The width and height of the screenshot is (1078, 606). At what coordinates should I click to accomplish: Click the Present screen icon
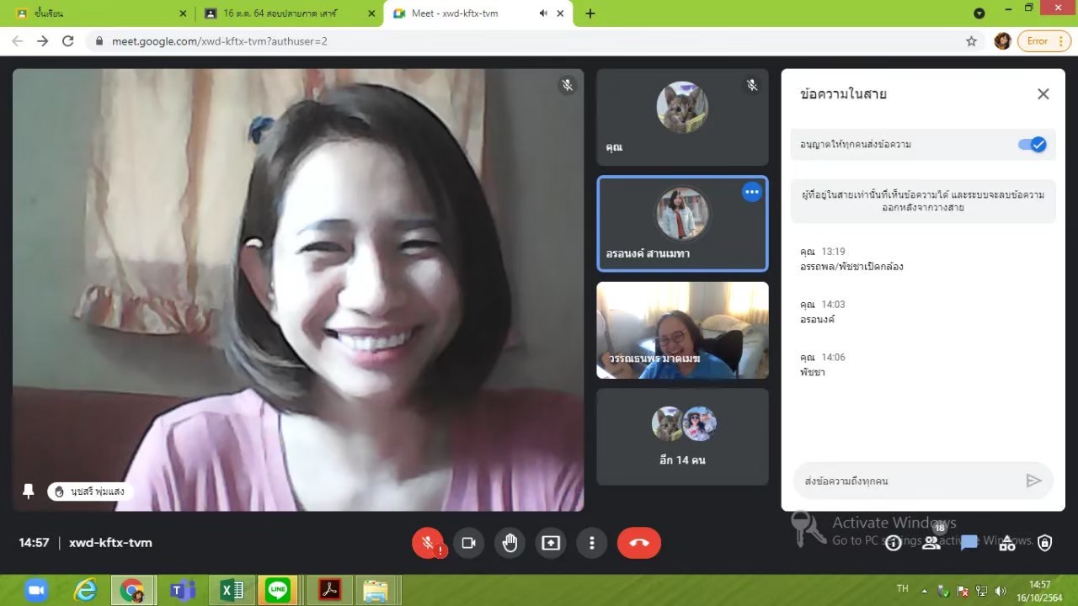pos(551,543)
